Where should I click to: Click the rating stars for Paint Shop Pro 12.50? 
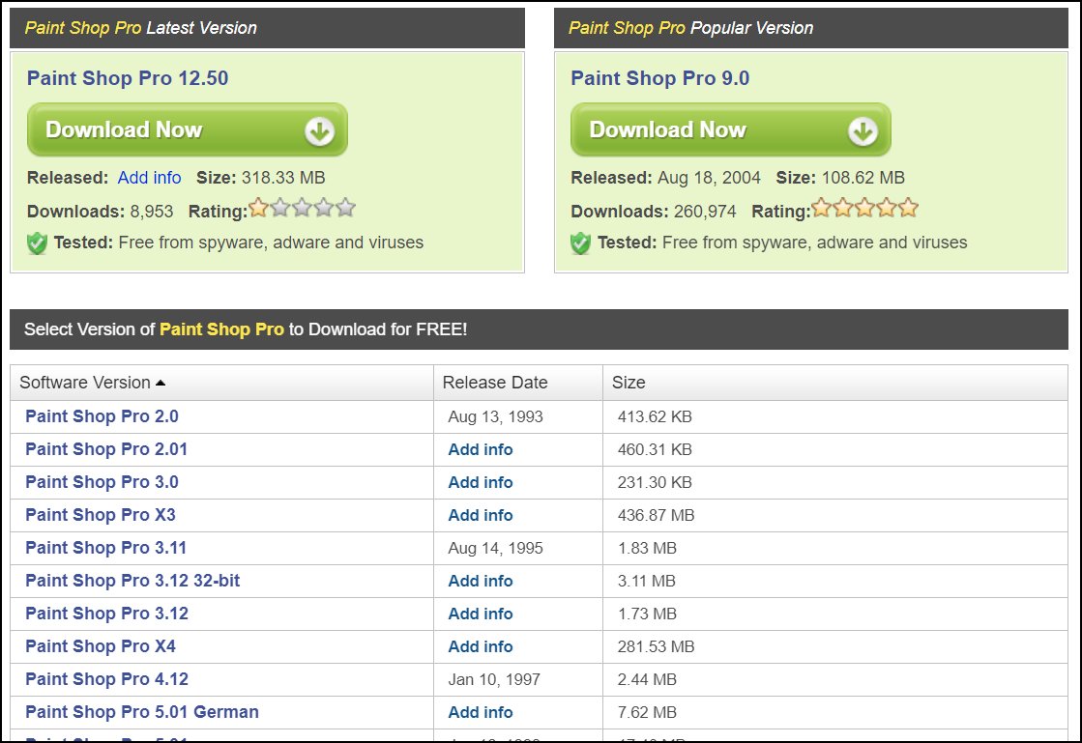click(x=303, y=208)
